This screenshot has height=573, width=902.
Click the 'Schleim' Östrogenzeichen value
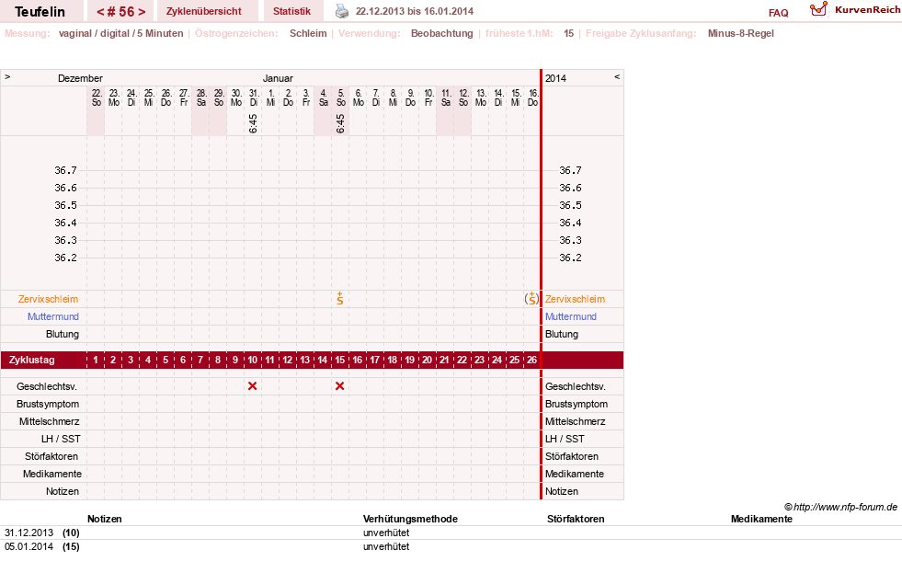click(x=308, y=33)
